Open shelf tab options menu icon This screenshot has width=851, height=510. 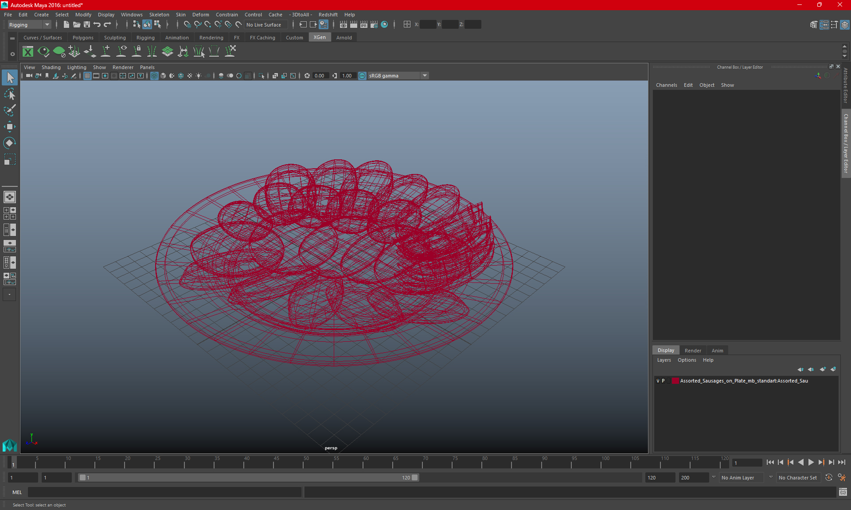(x=12, y=39)
